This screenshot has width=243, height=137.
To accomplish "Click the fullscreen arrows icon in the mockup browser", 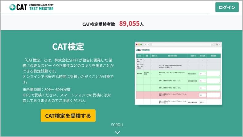I will [220, 44].
